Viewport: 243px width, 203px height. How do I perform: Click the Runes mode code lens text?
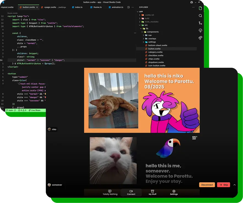click(12, 13)
